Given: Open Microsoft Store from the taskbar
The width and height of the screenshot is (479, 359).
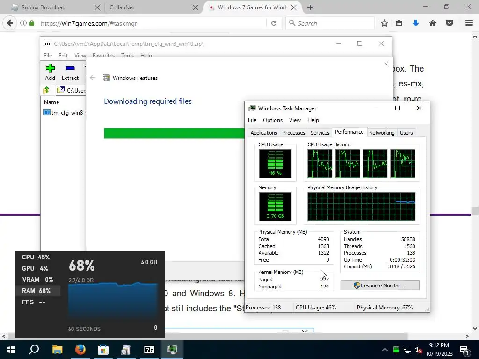Looking at the screenshot, I should 103,350.
